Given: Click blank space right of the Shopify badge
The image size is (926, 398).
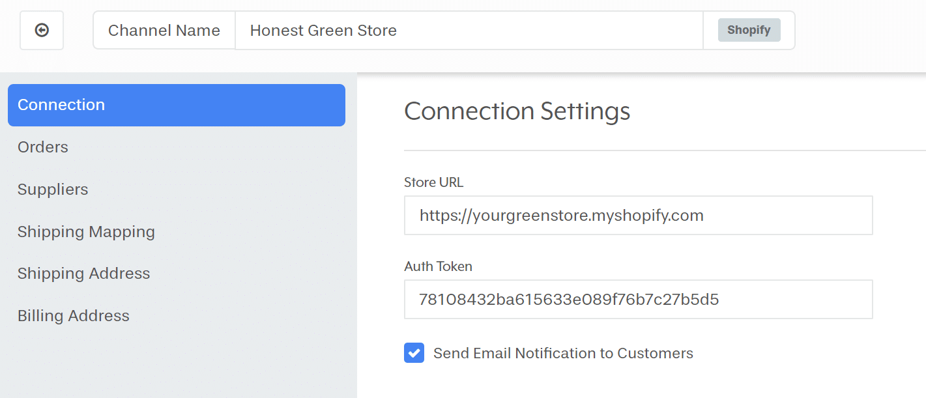Looking at the screenshot, I should (x=860, y=30).
